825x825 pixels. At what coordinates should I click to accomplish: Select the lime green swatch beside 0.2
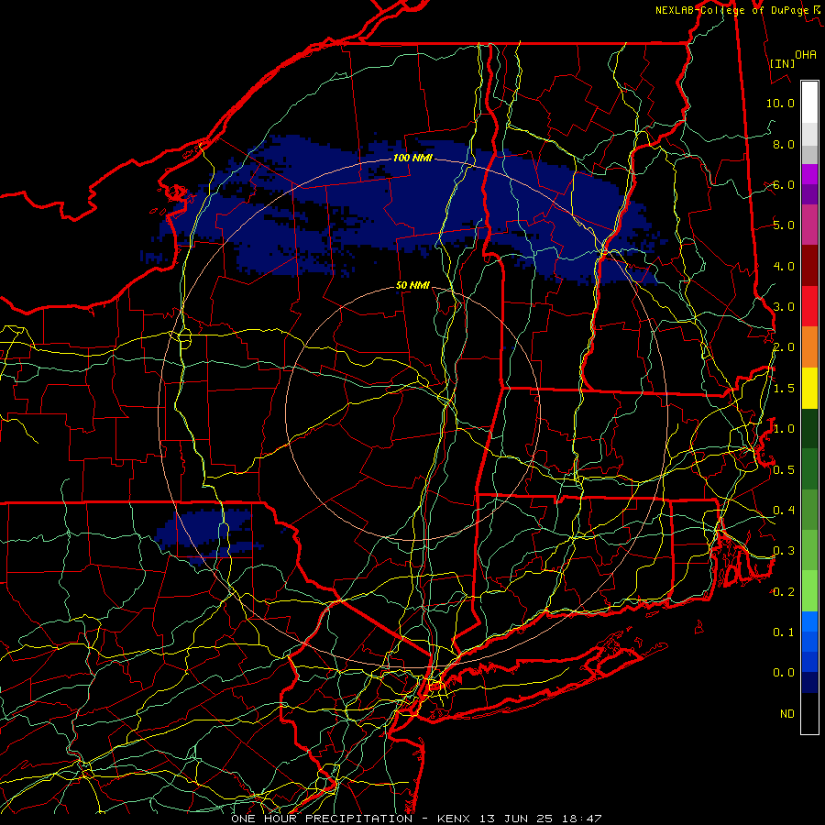coord(809,591)
